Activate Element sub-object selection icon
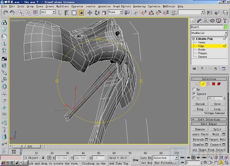This screenshot has height=166, width=230. (x=219, y=84)
